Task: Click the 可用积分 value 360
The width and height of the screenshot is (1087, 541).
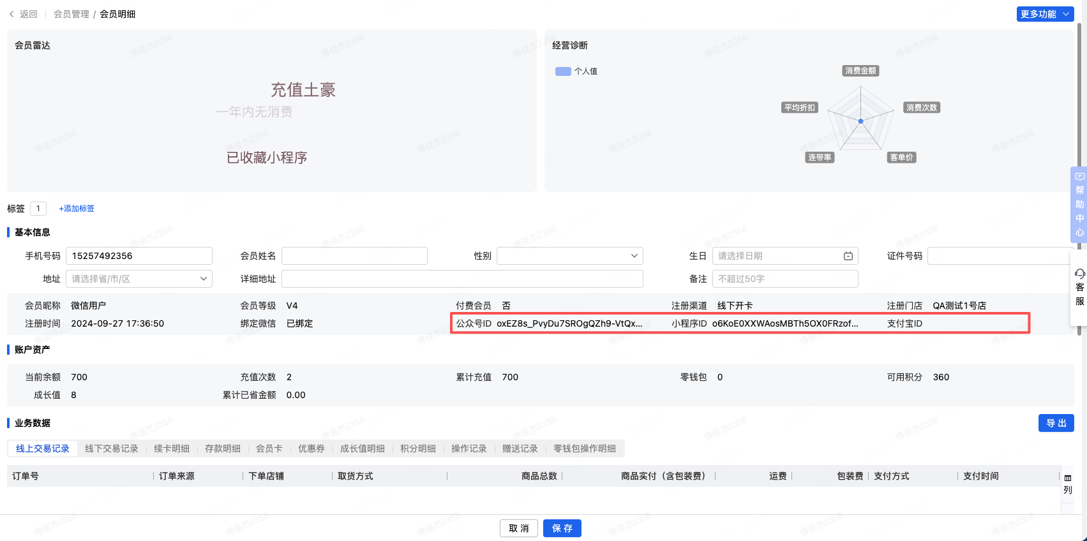Action: click(x=941, y=377)
